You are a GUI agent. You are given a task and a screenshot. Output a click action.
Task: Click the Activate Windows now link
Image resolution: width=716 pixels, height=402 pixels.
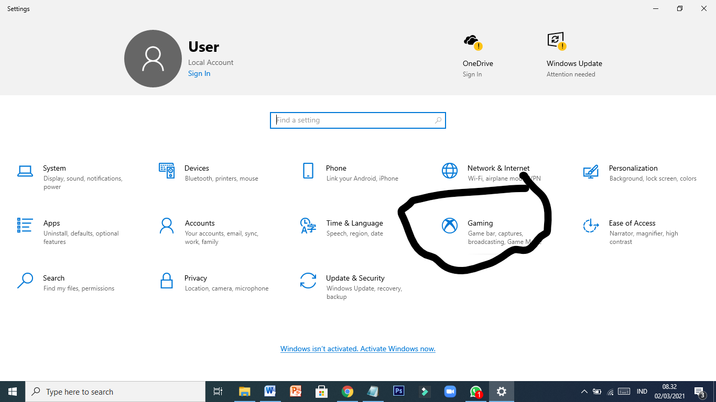point(358,349)
